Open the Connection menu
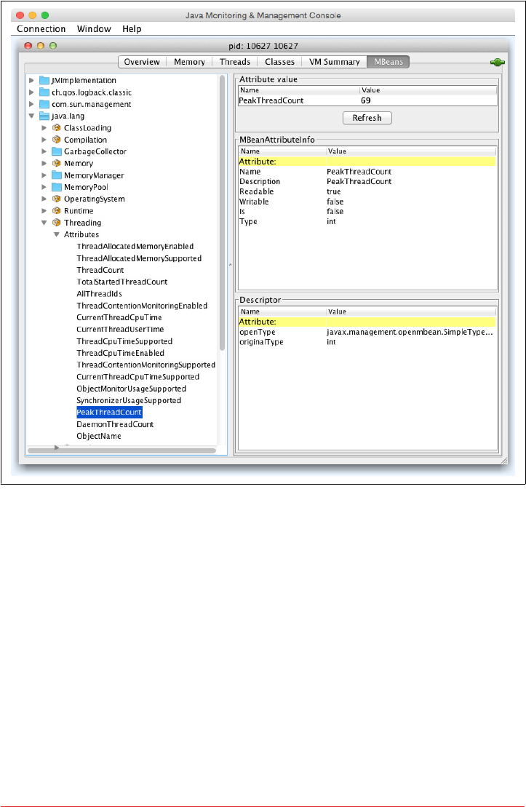The width and height of the screenshot is (526, 807). [x=41, y=29]
